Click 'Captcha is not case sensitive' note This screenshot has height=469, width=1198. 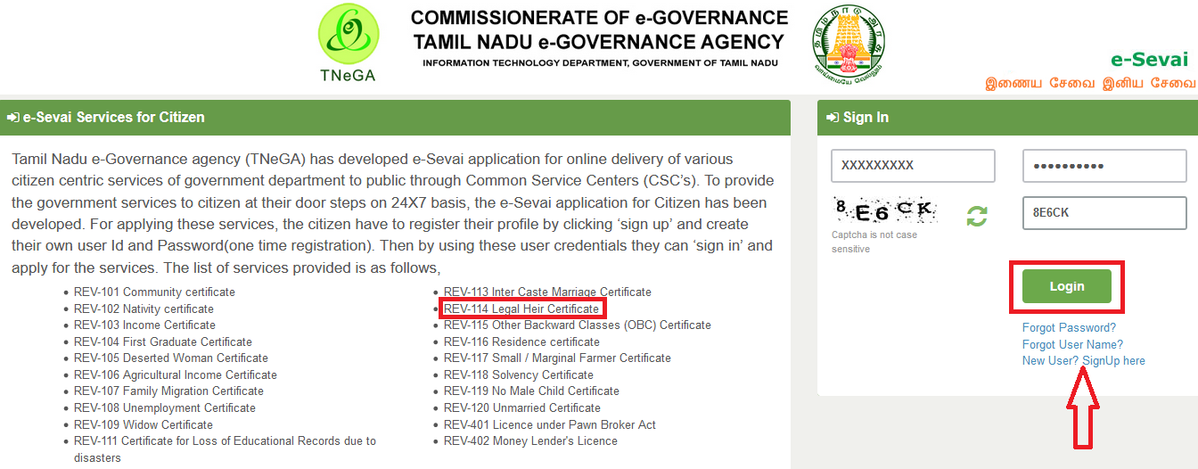coord(874,242)
